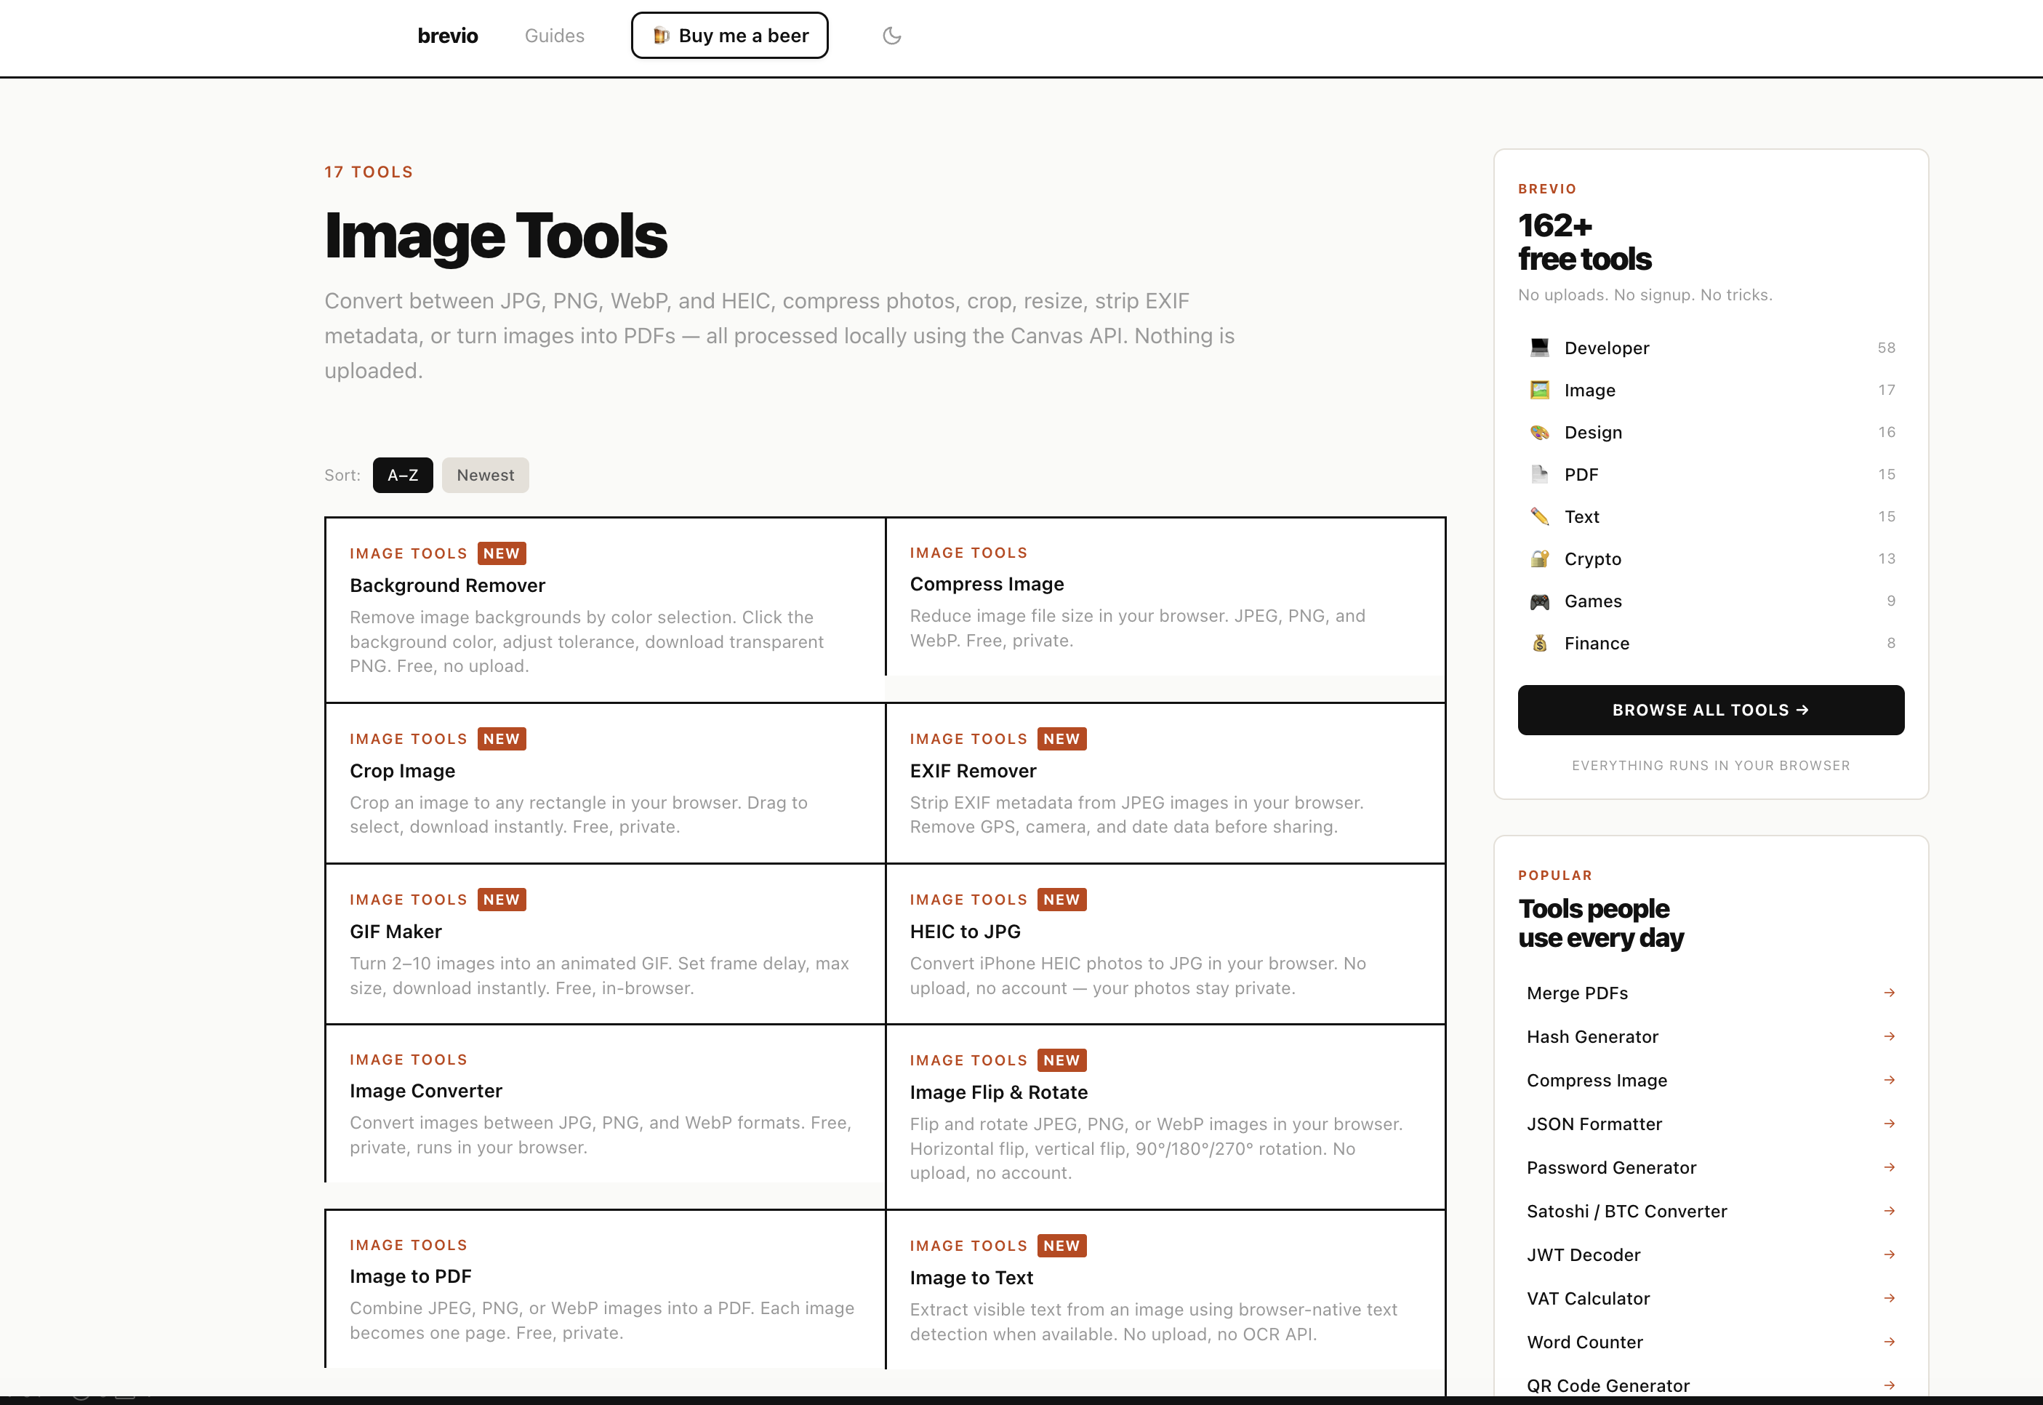Click the Finance money bag icon
The width and height of the screenshot is (2043, 1405).
point(1539,644)
